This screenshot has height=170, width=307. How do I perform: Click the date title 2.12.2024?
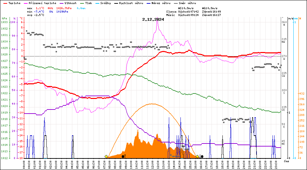coord(153,19)
